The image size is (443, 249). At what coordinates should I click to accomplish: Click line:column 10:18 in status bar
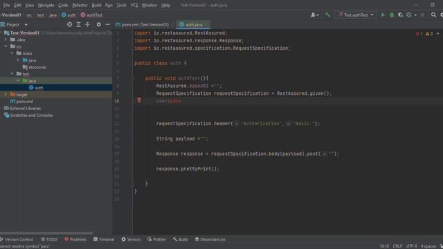(x=384, y=246)
